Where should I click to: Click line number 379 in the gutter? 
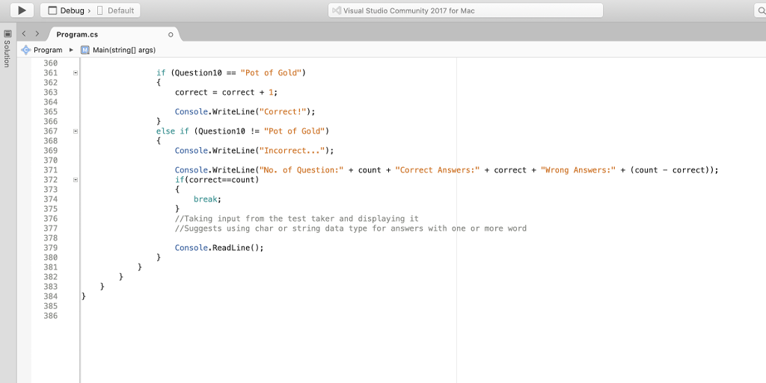[50, 248]
